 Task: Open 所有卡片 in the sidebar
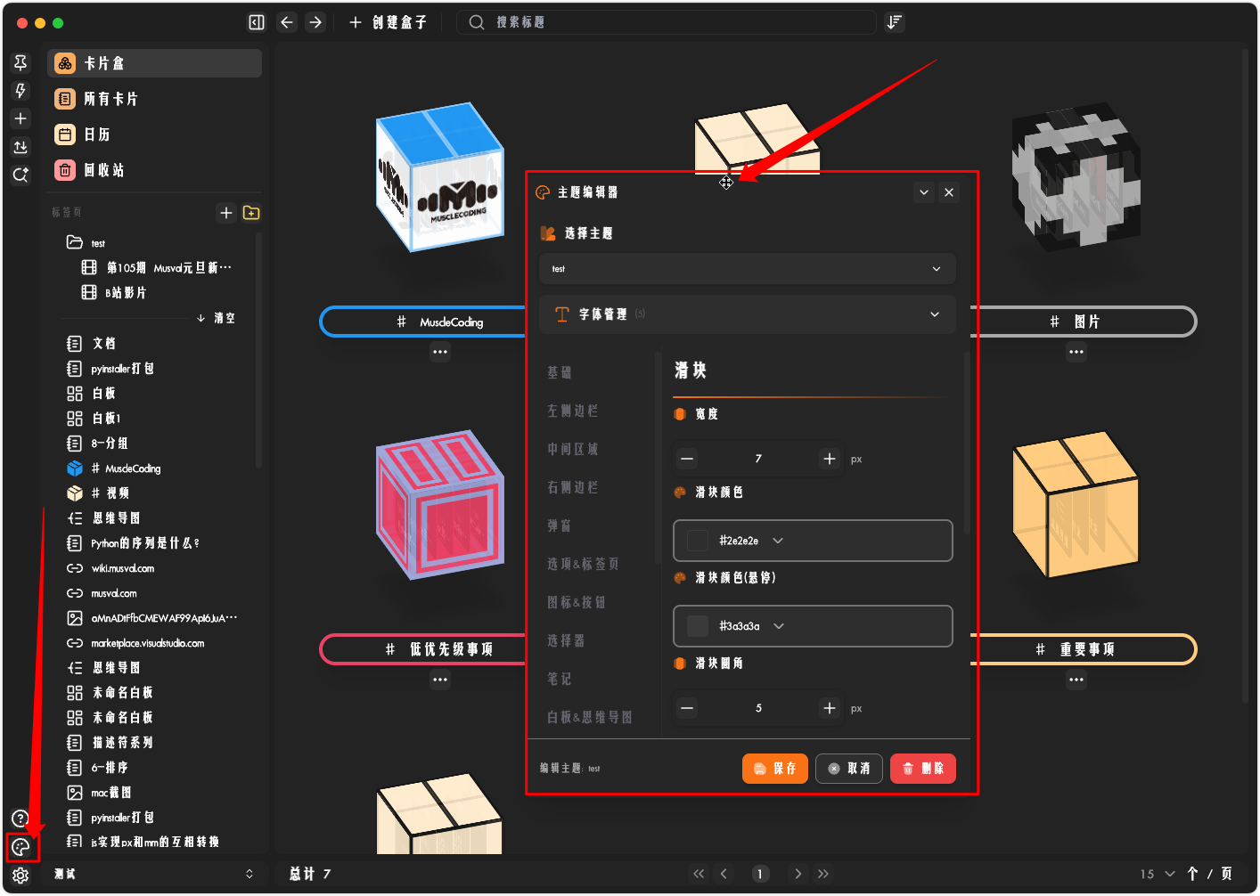tap(110, 99)
